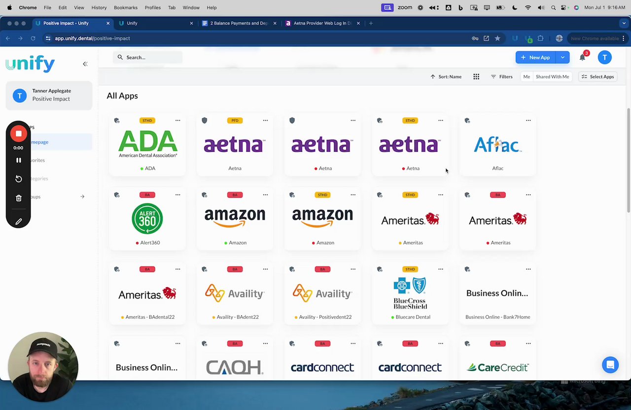
Task: Open the Alert360 app card
Action: pos(147,220)
